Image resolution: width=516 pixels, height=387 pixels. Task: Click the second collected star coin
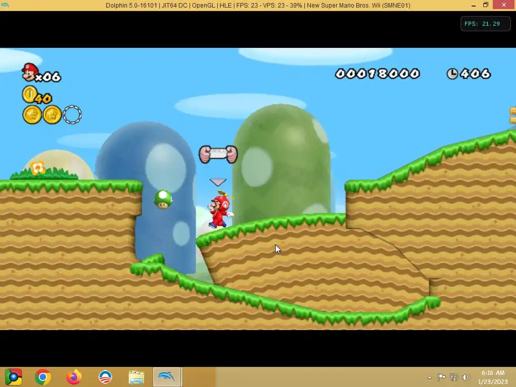click(52, 114)
